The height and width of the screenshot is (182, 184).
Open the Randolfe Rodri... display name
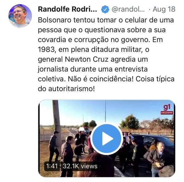click(67, 9)
